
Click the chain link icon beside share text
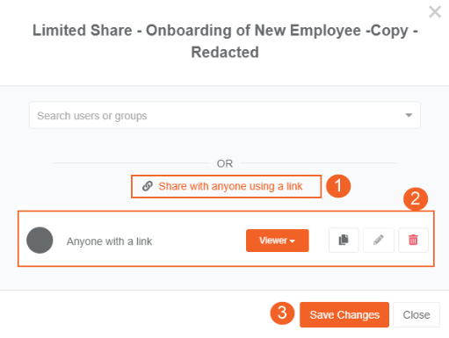(148, 186)
